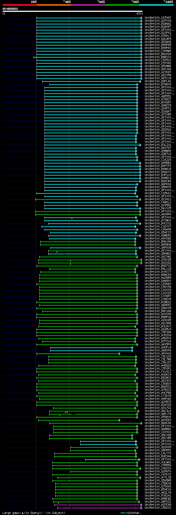The height and width of the screenshot is (515, 176).
Task: Select hit label UniRef100_Q2PYX8
Action: 158,21
